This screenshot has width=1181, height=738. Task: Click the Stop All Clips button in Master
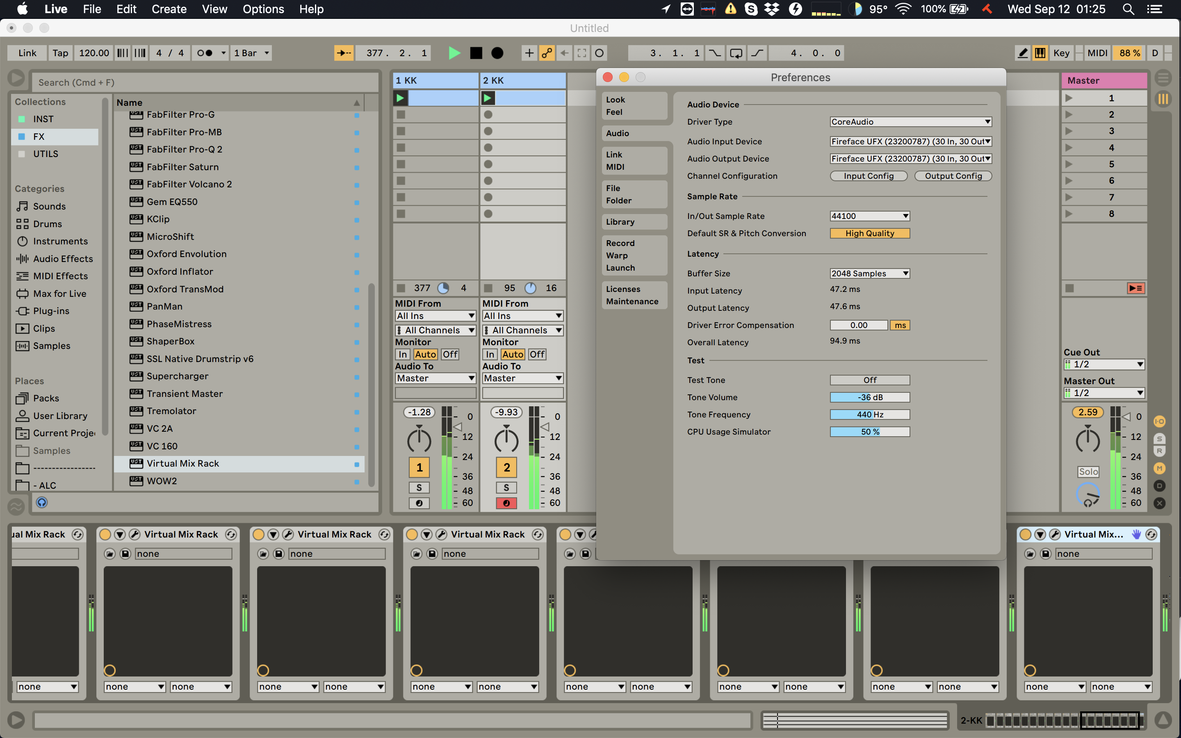pos(1069,288)
